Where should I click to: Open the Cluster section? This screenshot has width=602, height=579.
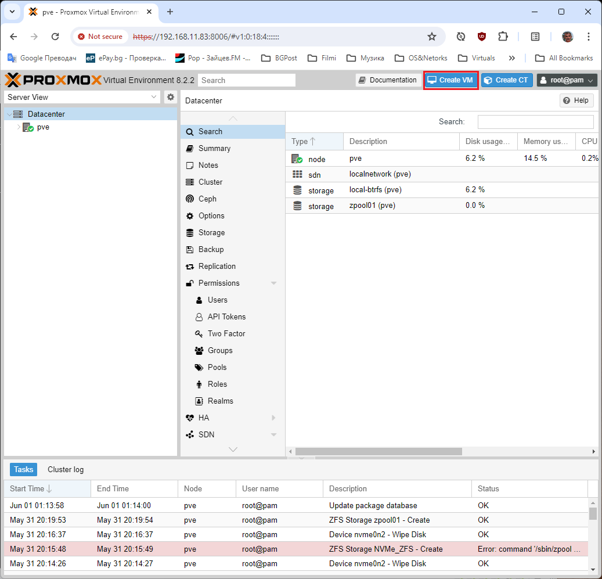233,182
